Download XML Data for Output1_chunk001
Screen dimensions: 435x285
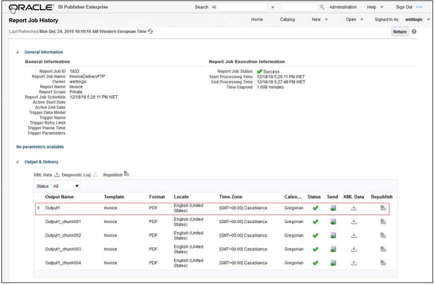pos(353,222)
